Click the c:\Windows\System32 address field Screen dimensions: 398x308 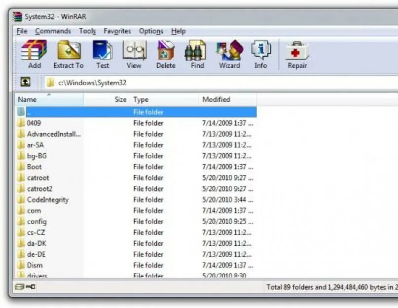click(x=221, y=83)
